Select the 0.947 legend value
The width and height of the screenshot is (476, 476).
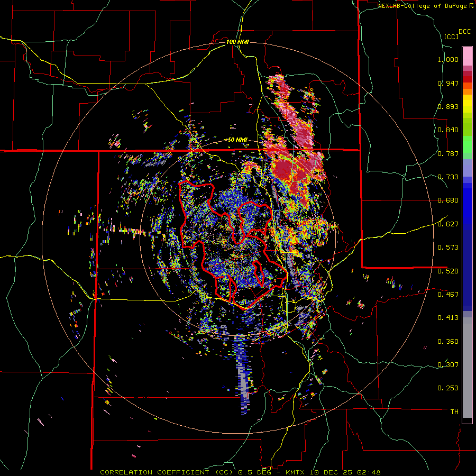pos(448,83)
